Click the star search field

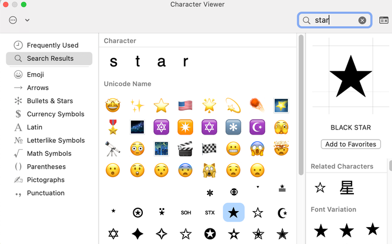point(334,20)
